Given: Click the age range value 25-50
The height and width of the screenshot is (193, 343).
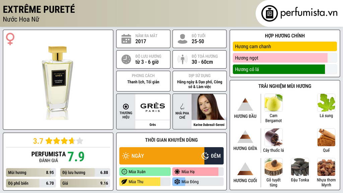Looking at the screenshot, I should (x=198, y=41).
